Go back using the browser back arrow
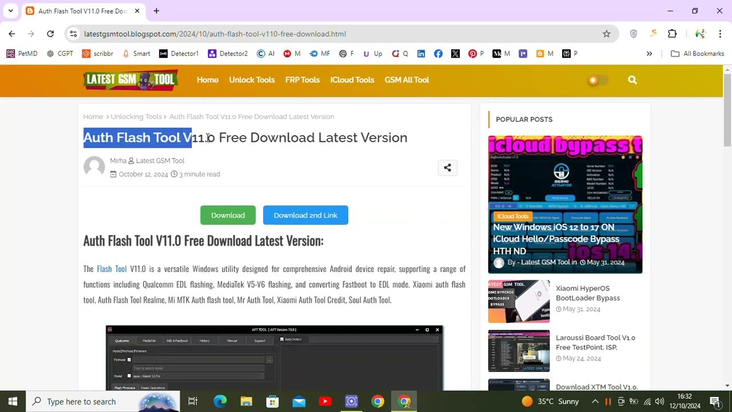This screenshot has height=412, width=732. 12,34
